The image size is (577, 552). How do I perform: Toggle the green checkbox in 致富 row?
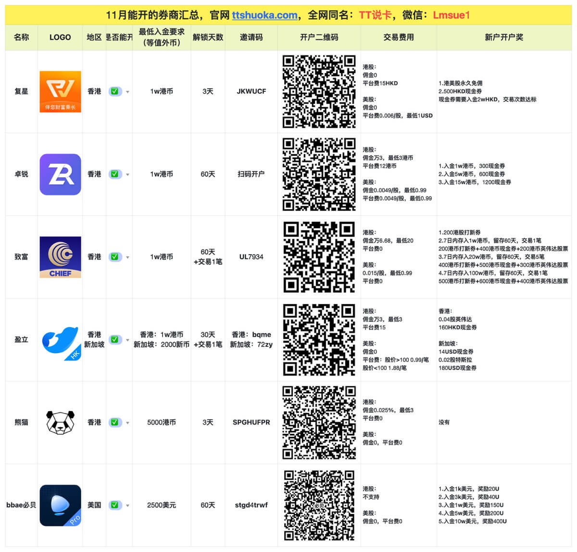point(114,257)
